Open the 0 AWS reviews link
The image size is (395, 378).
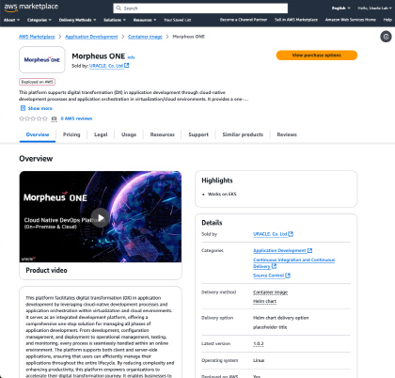click(x=76, y=118)
